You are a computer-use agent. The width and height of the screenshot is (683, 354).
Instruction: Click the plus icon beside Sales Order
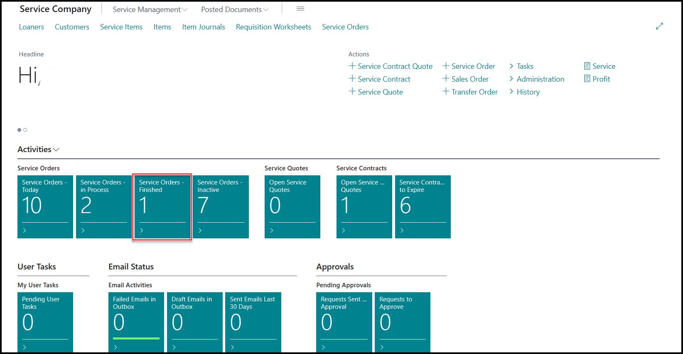446,79
